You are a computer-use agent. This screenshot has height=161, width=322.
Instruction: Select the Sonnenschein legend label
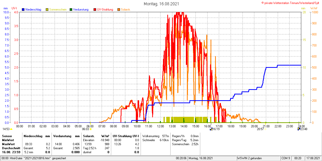click(x=58, y=10)
